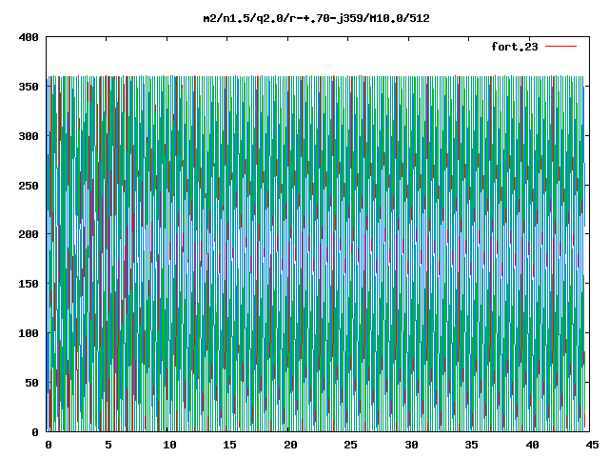Click y-axis label 100
Screen dimensions: 609x457
click(29, 333)
